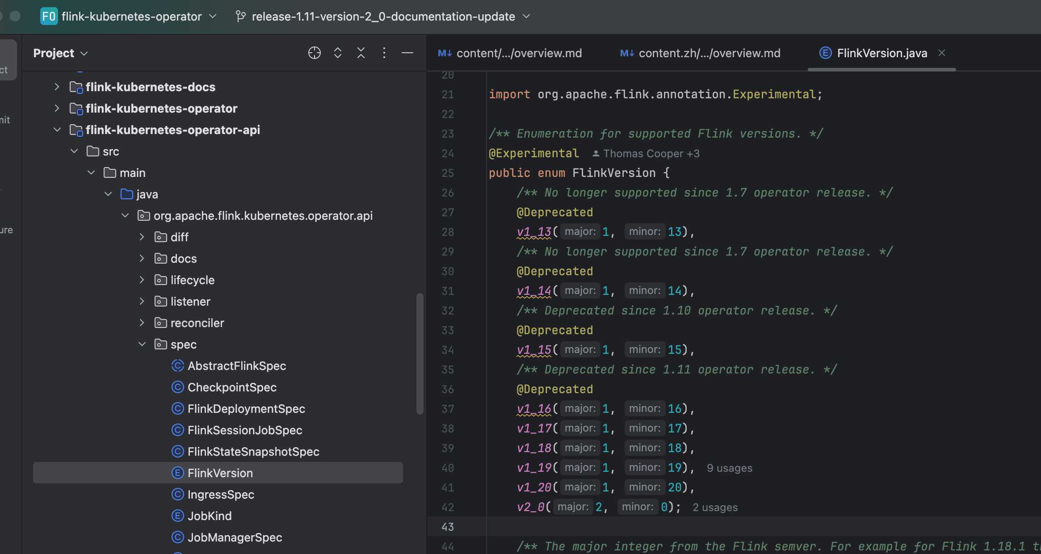Open the branch selector dropdown

tap(526, 17)
